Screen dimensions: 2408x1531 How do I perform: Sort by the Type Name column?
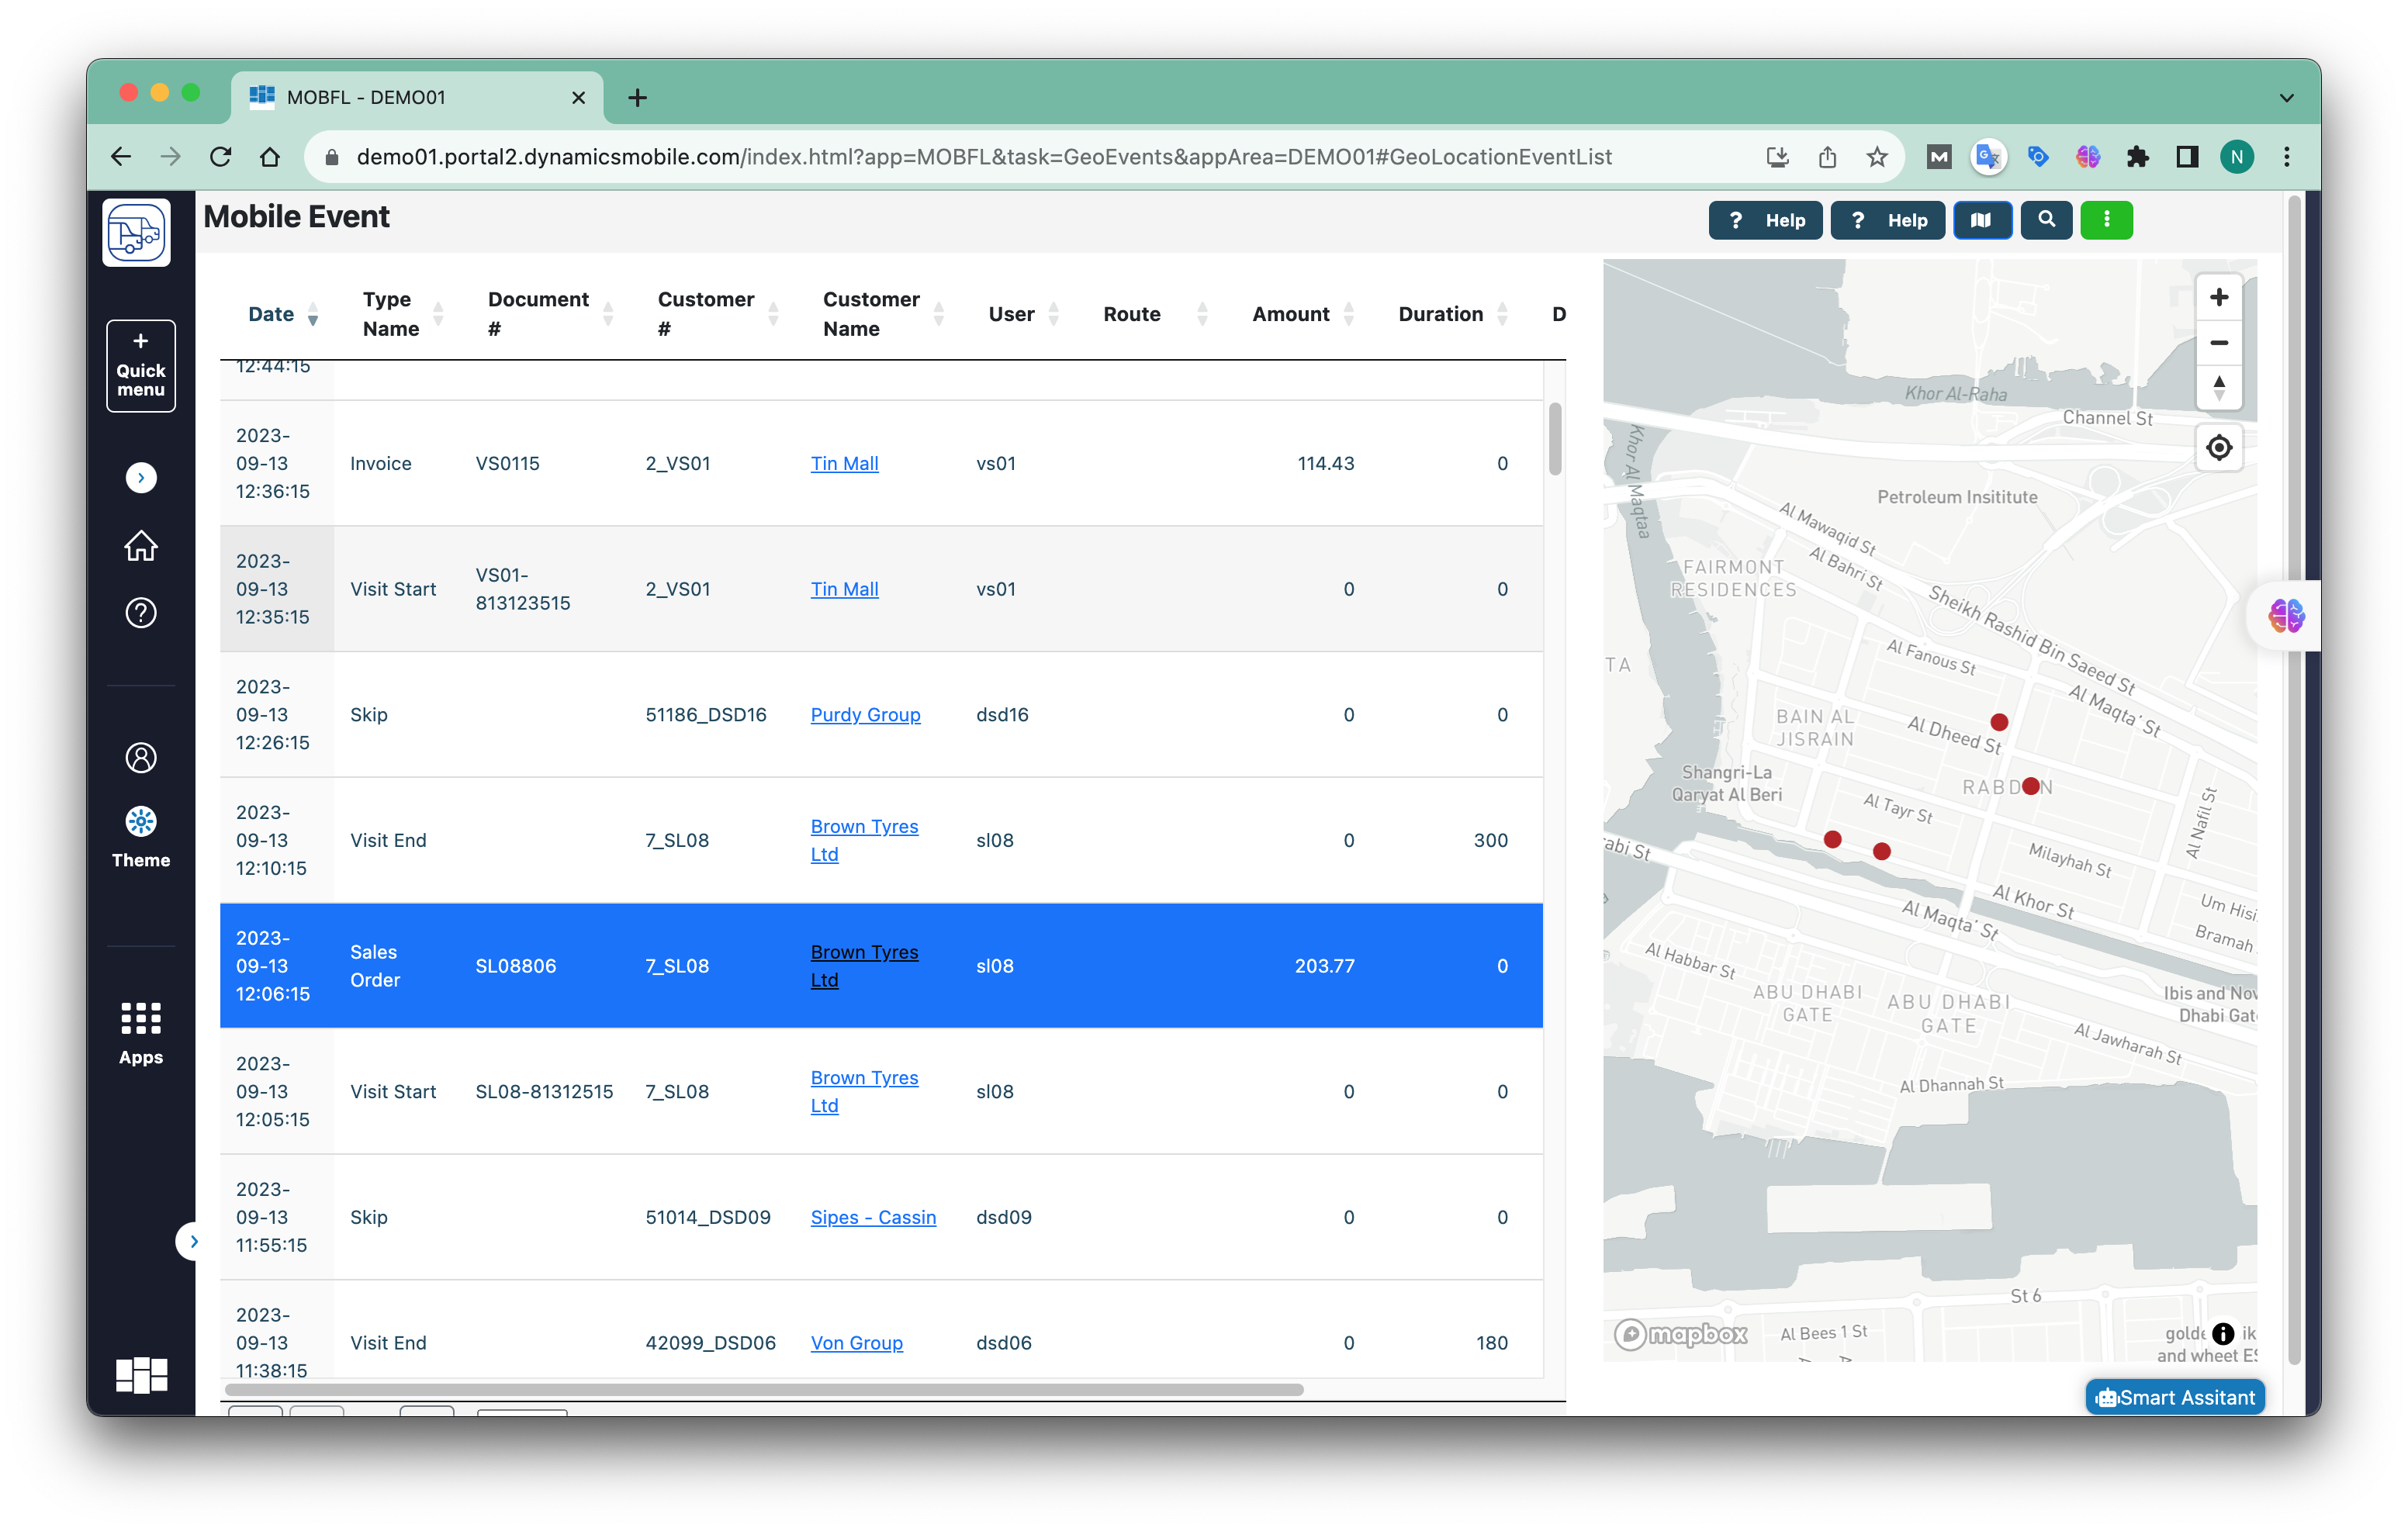[402, 314]
